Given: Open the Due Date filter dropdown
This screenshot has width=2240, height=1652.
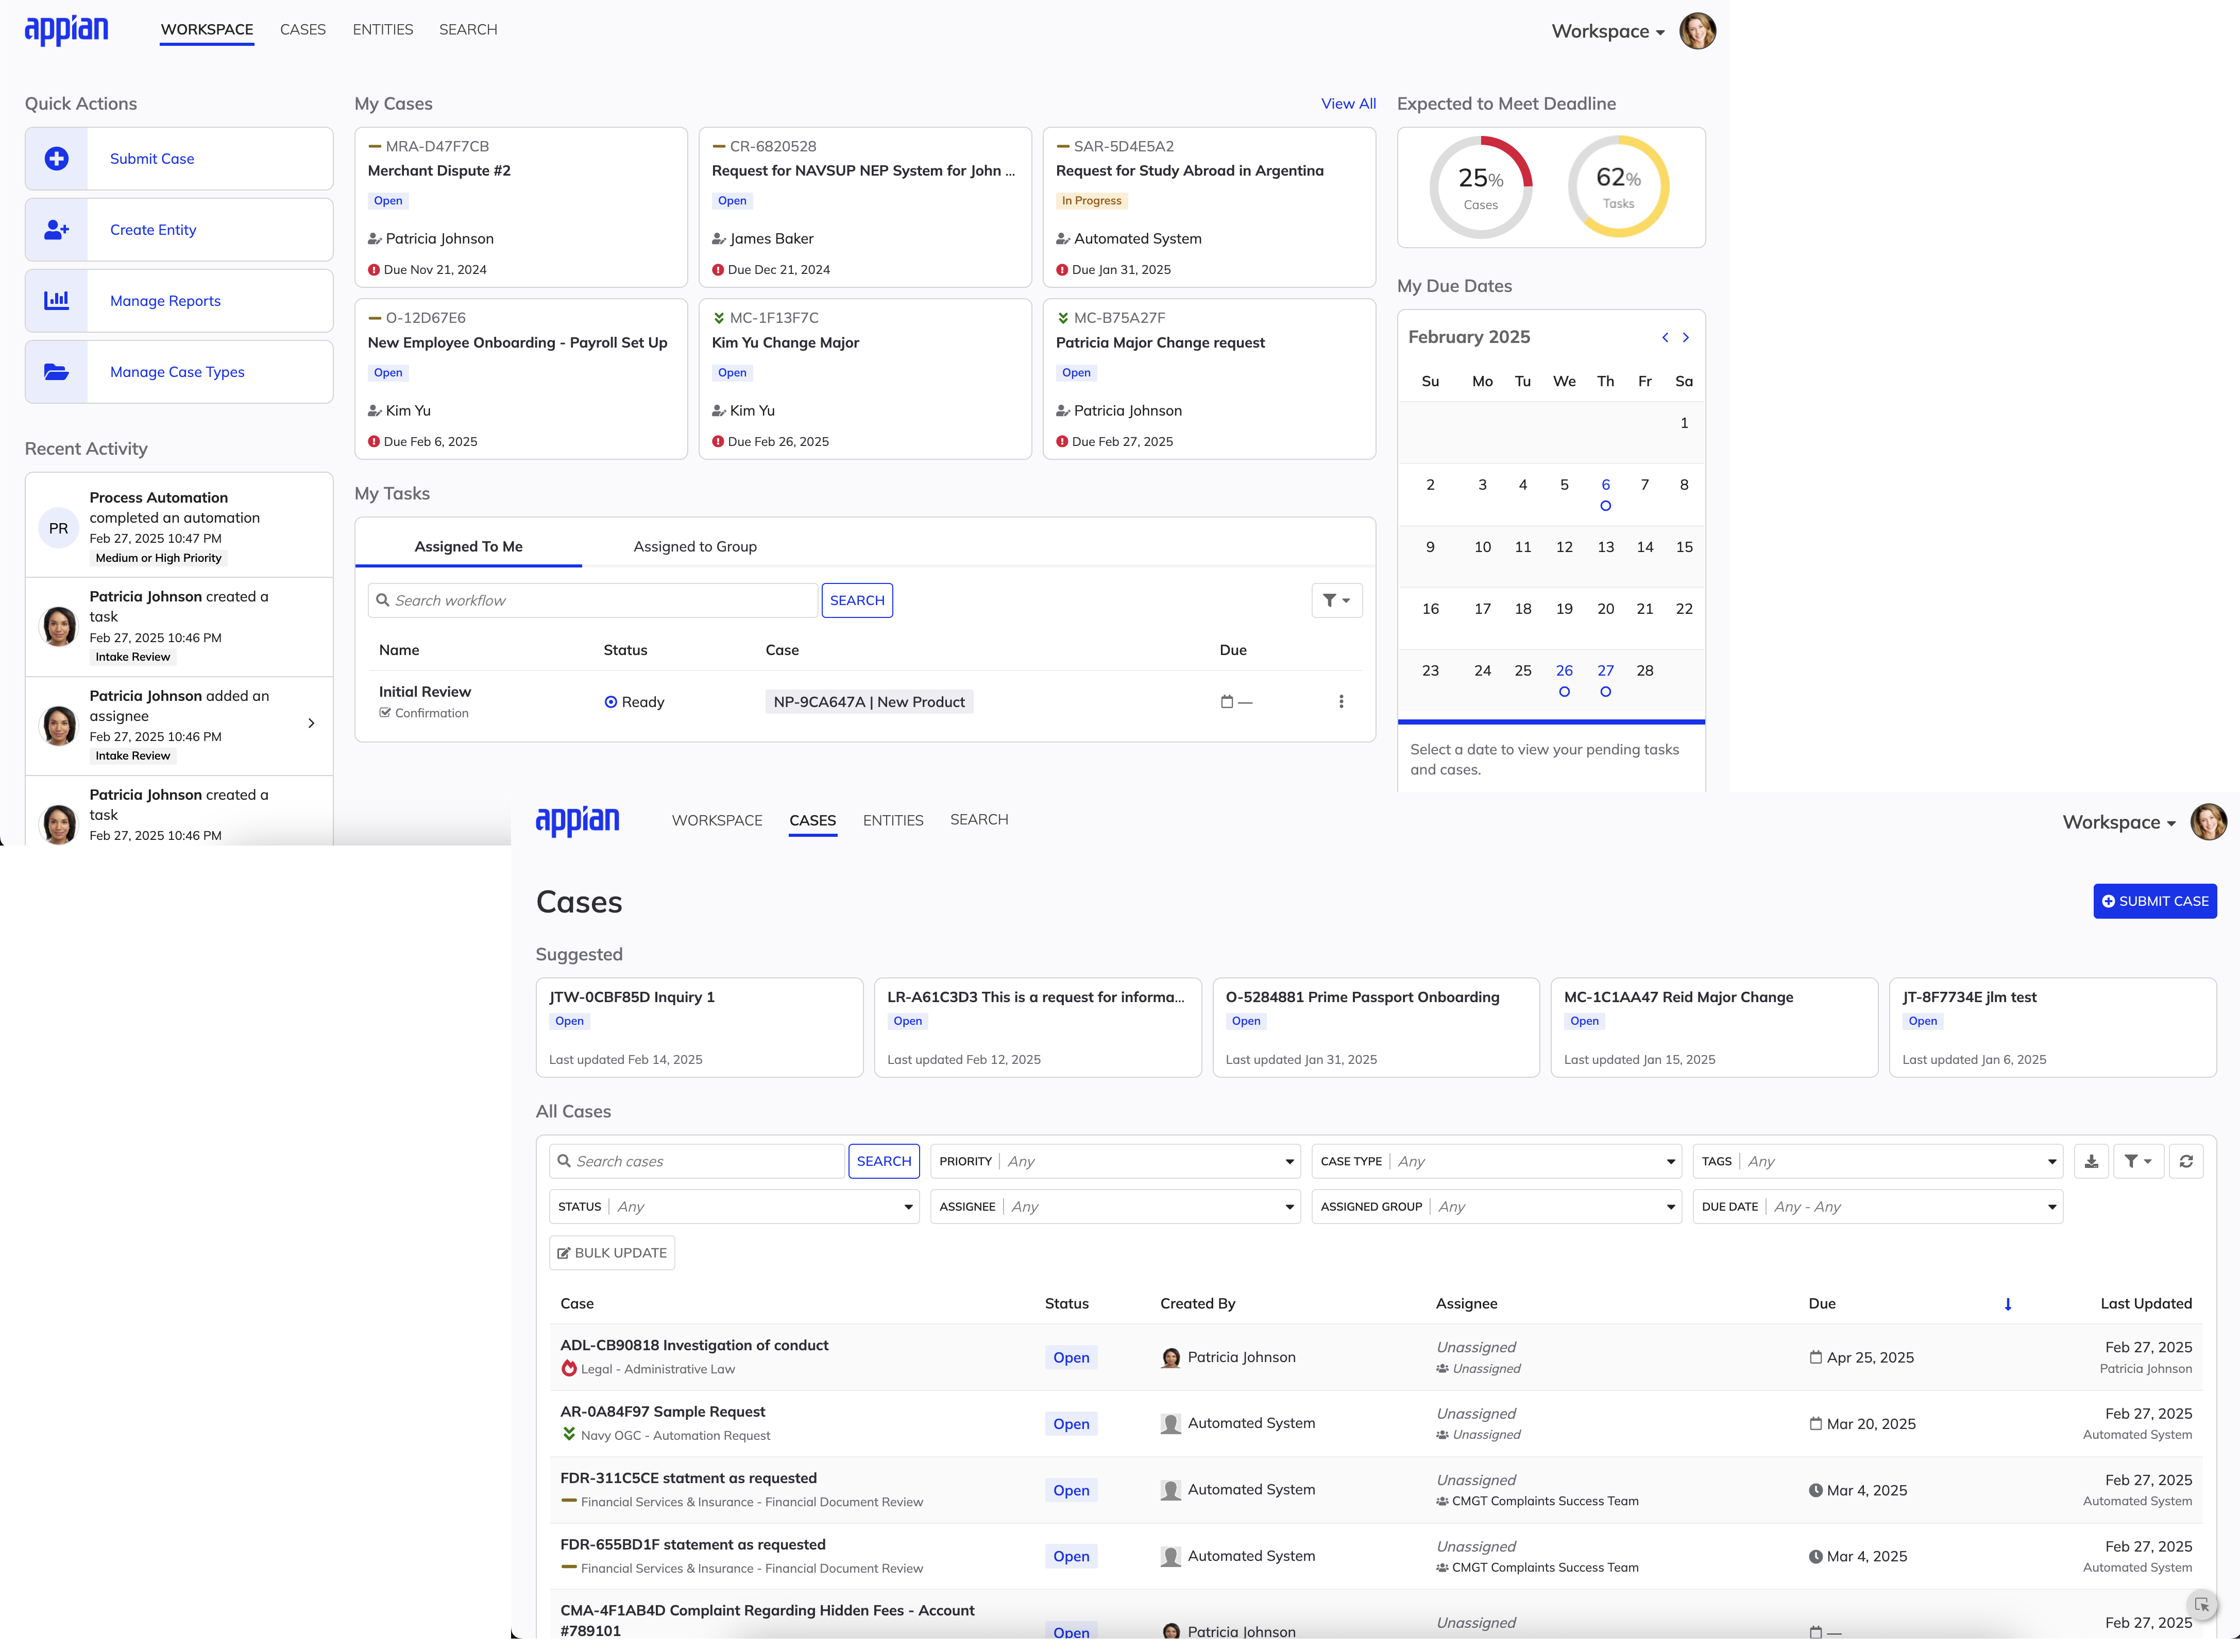Looking at the screenshot, I should [x=1877, y=1207].
